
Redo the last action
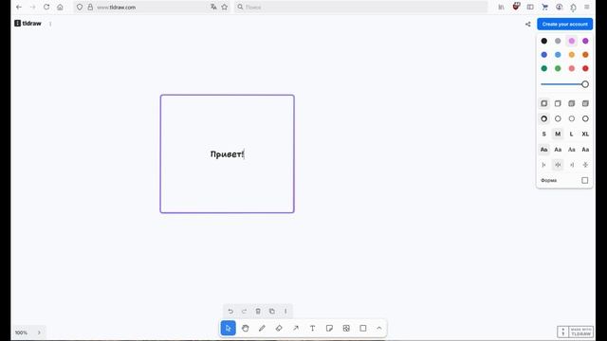click(x=244, y=312)
